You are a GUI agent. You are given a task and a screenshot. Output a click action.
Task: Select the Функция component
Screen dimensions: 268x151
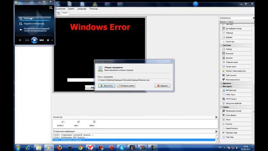(x=236, y=54)
